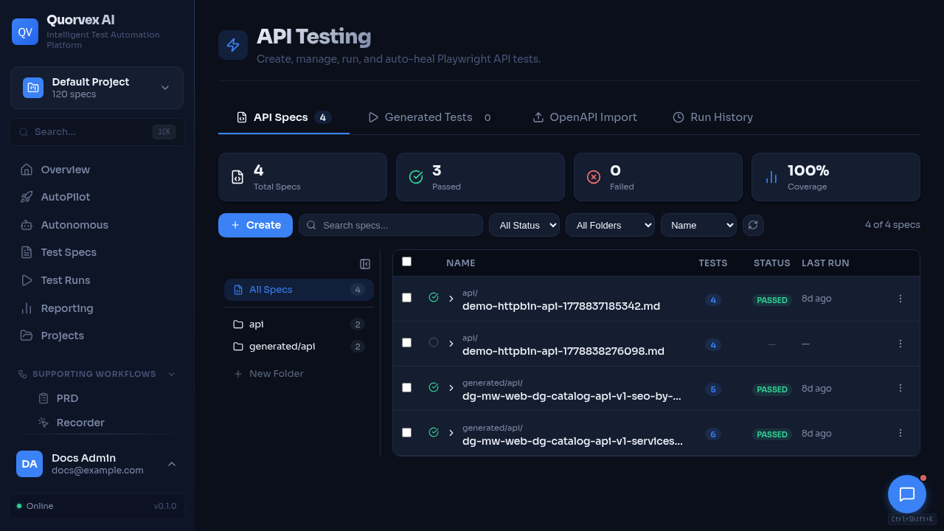Image resolution: width=944 pixels, height=531 pixels.
Task: Click the NAME column header
Action: [461, 263]
